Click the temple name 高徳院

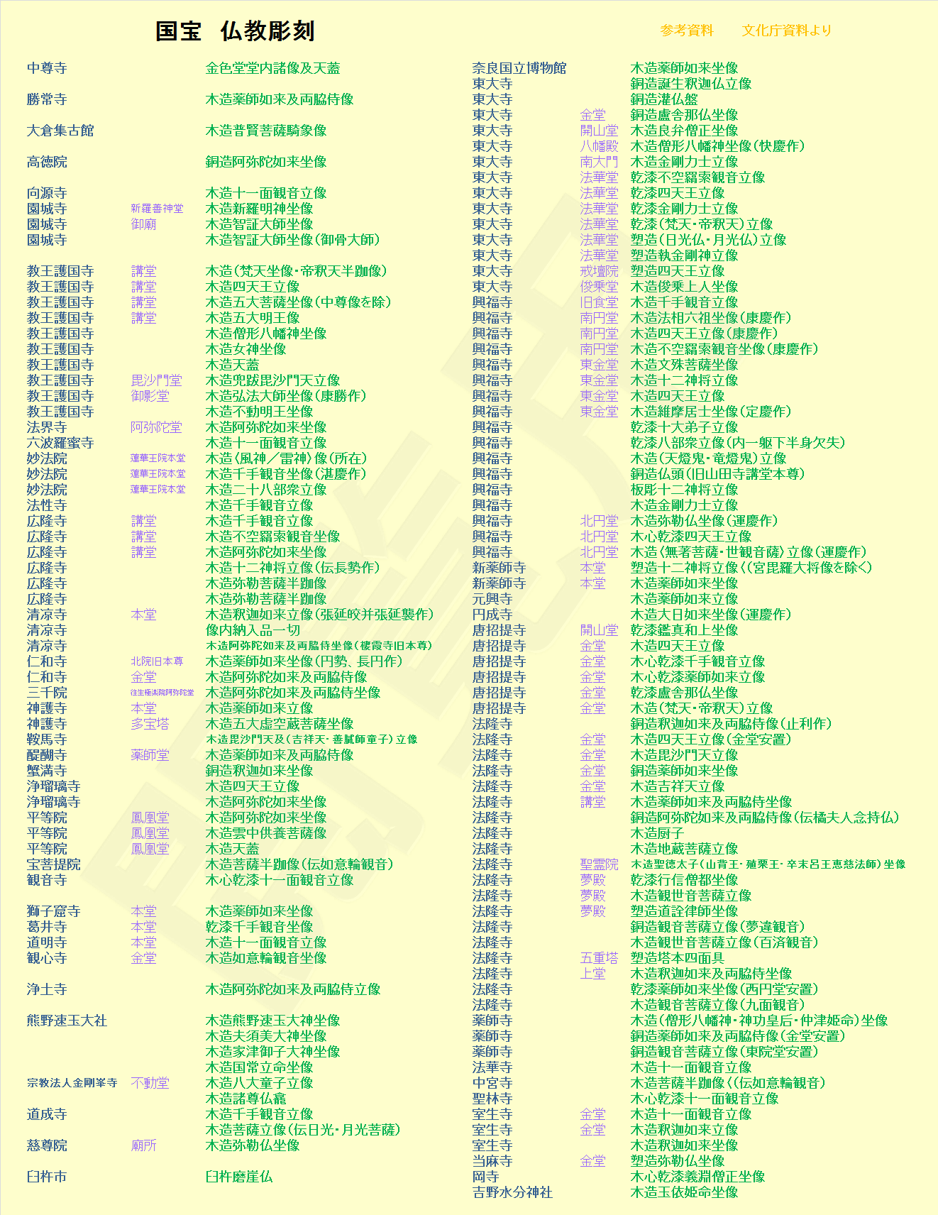coord(47,162)
